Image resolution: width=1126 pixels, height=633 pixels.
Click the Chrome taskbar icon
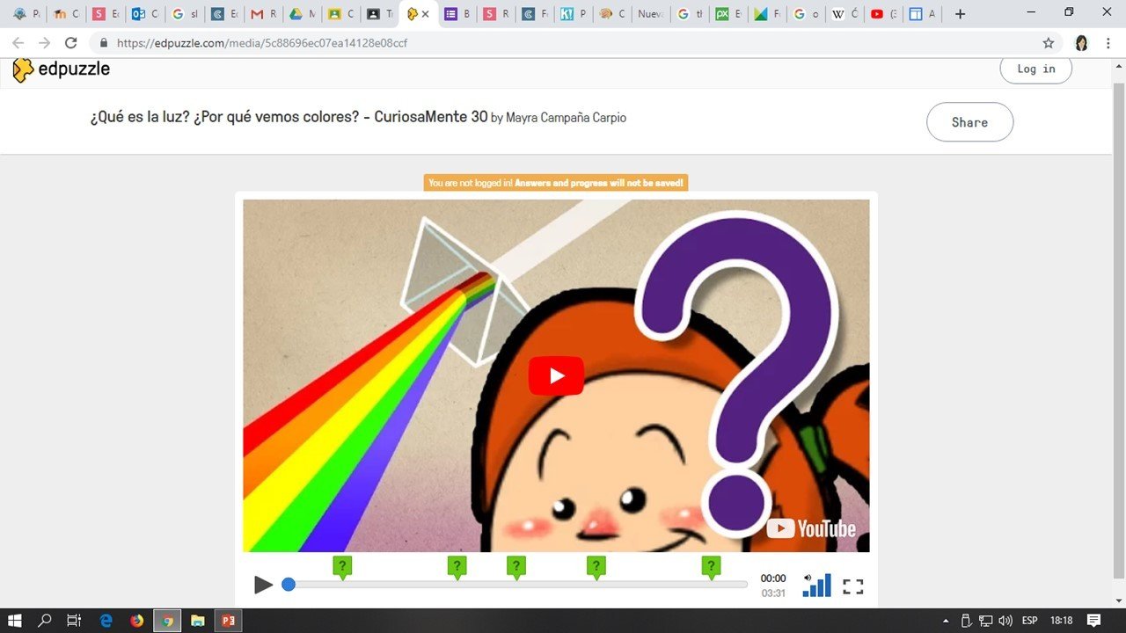[x=167, y=620]
